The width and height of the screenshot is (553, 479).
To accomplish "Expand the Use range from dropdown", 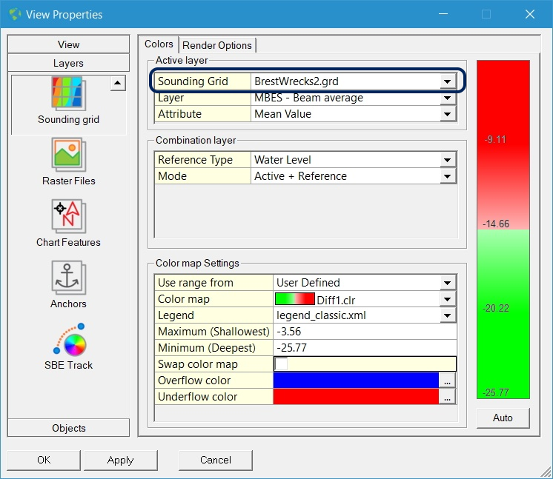I will click(447, 283).
